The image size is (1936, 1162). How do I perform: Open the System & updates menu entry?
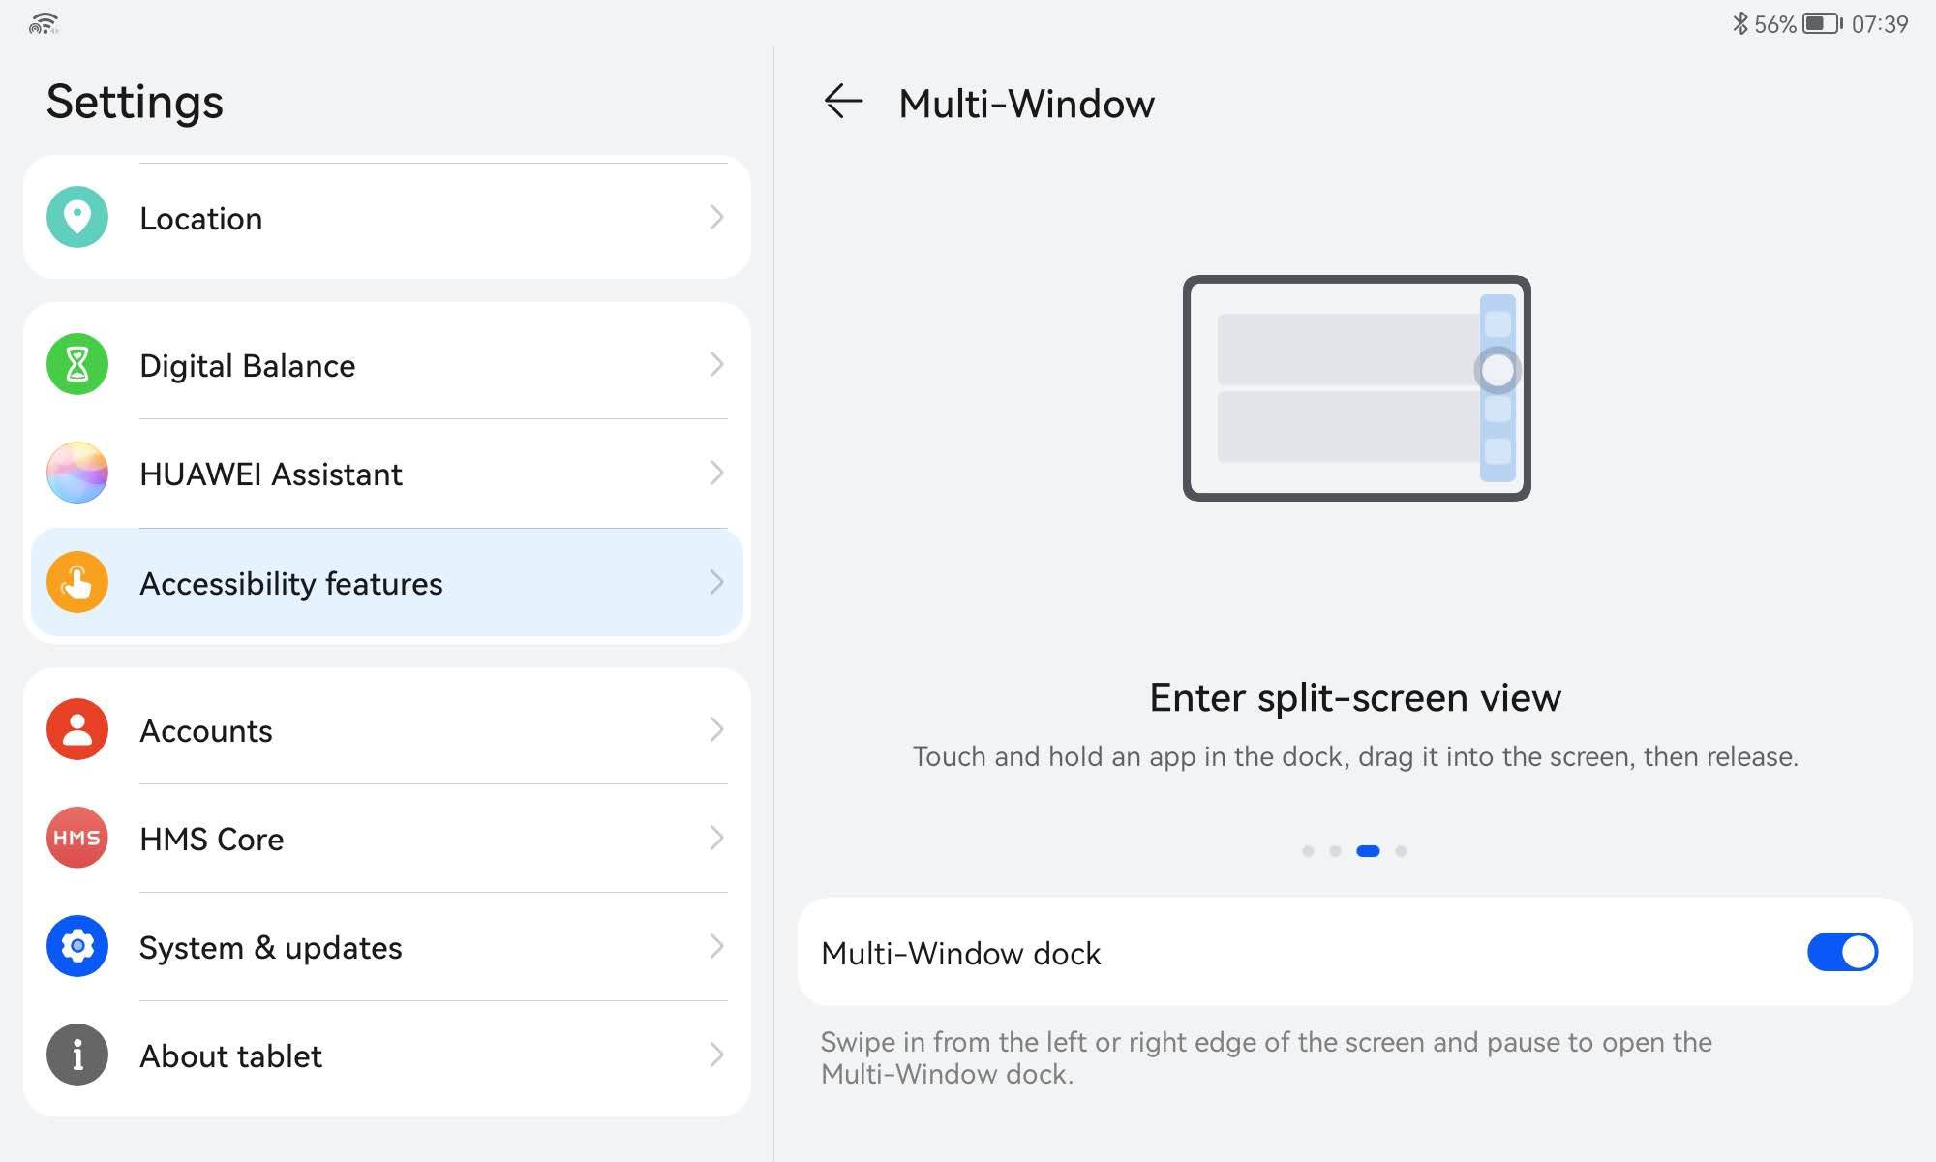[271, 947]
